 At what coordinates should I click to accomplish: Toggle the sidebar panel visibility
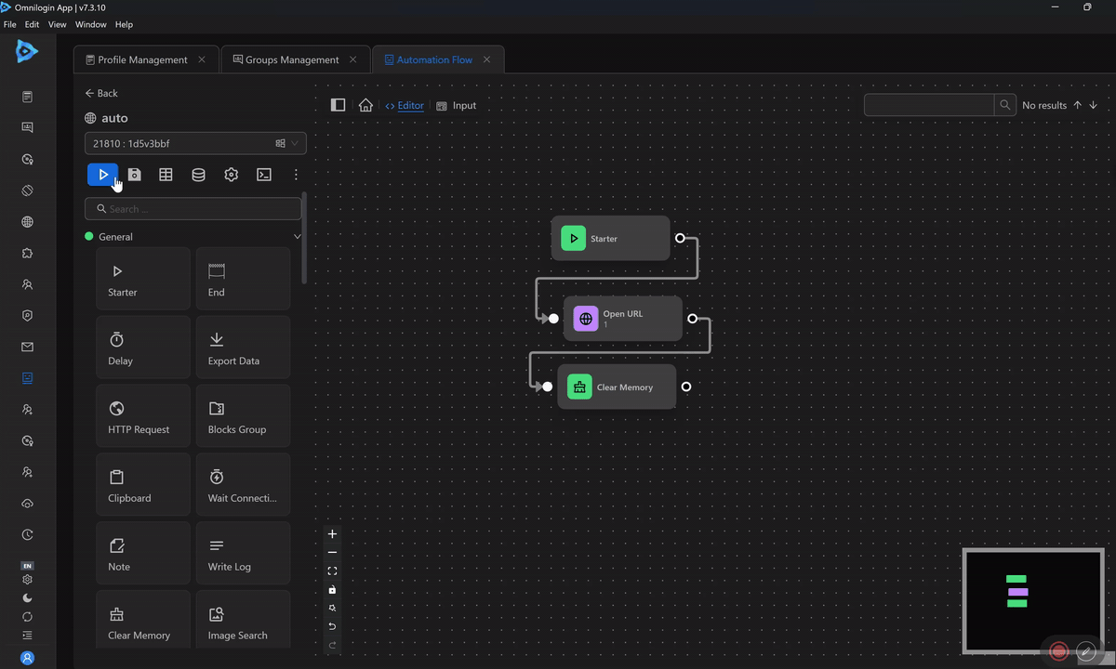[339, 106]
